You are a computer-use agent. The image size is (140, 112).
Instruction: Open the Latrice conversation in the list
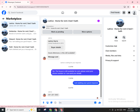tap(20, 25)
